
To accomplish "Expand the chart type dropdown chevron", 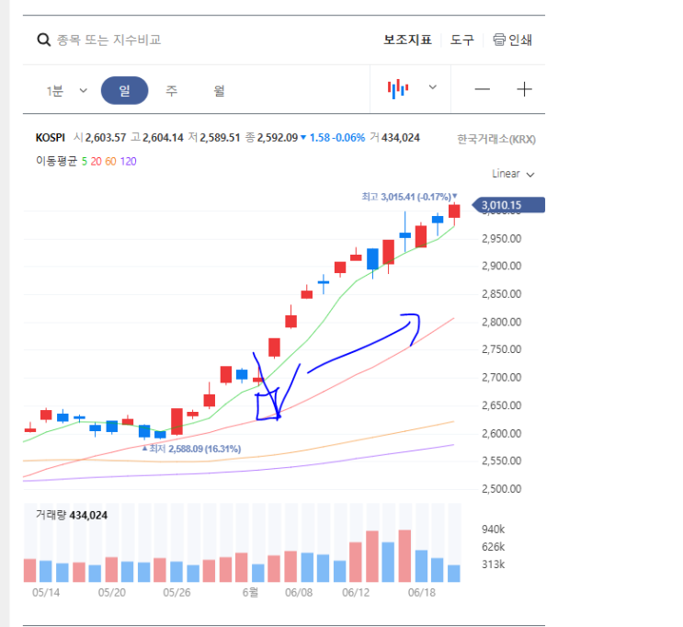I will (433, 87).
